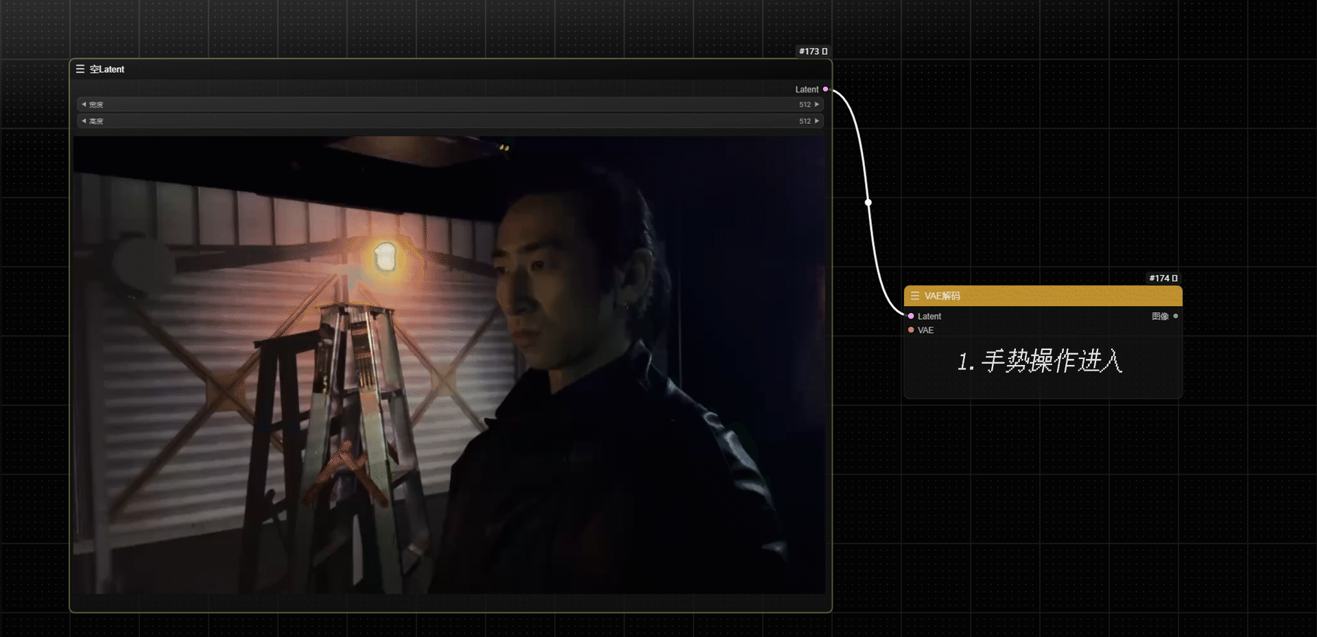Click the #173 node badge
This screenshot has height=637, width=1317.
[x=813, y=51]
